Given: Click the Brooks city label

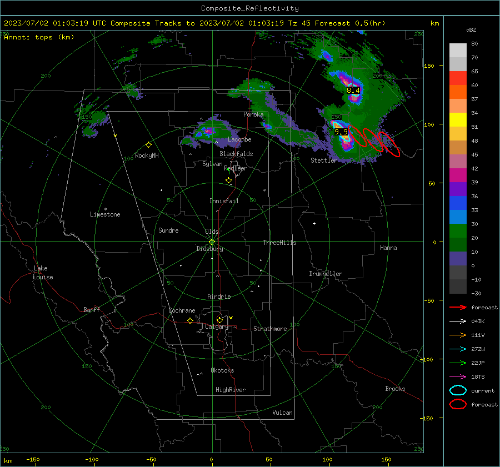Looking at the screenshot, I should 395,389.
